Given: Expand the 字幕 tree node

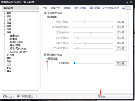Looking at the screenshot, I should tap(5, 20).
